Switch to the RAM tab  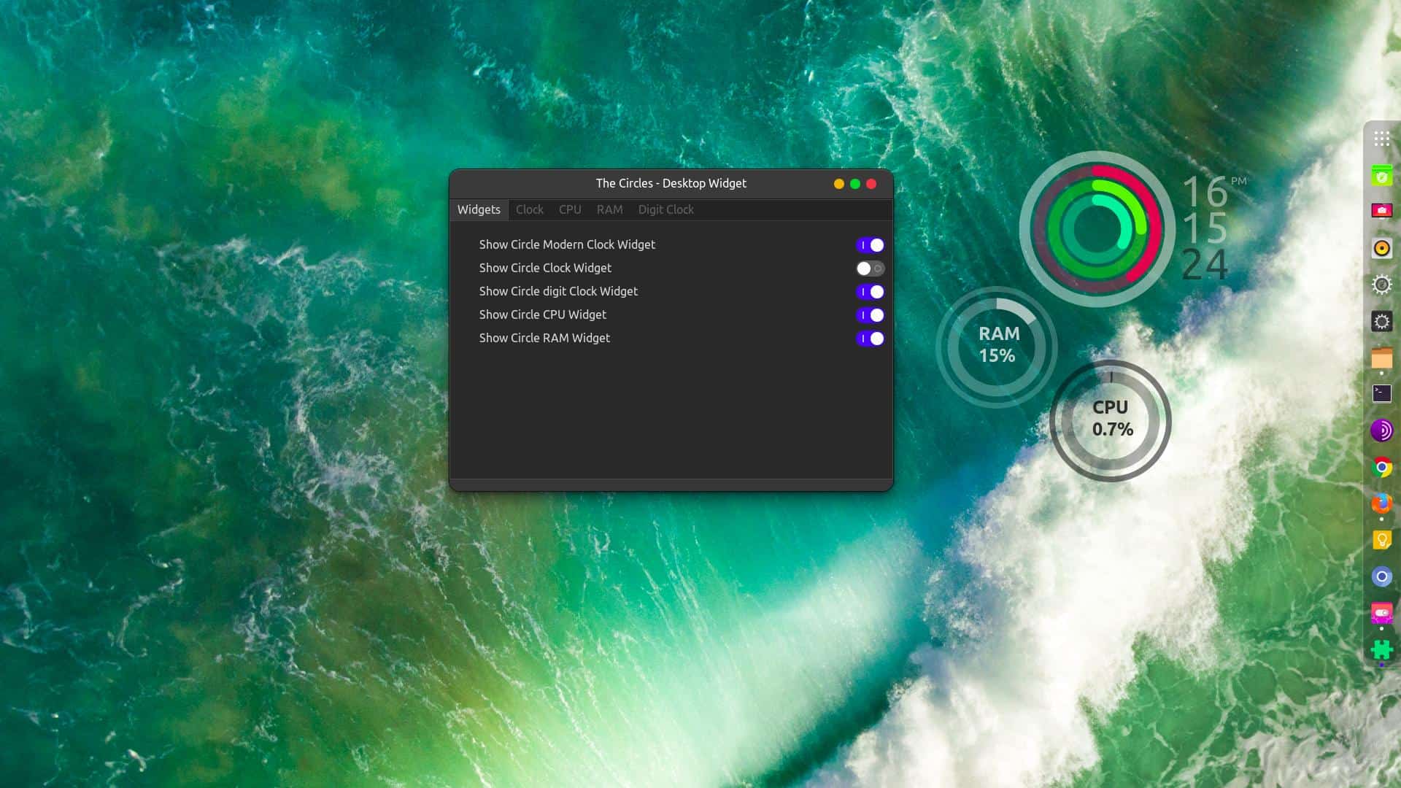click(x=610, y=209)
